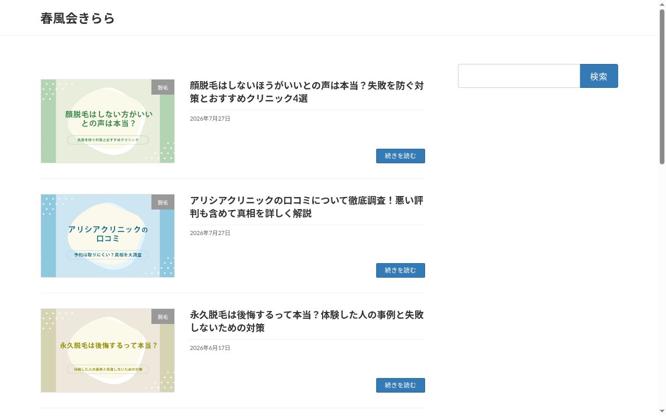Viewport: 666px width, 416px height.
Task: Click the search input field
Action: (519, 76)
